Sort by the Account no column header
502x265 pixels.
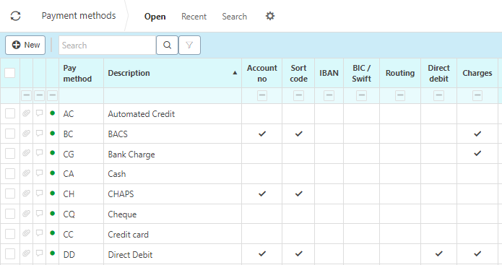[262, 74]
